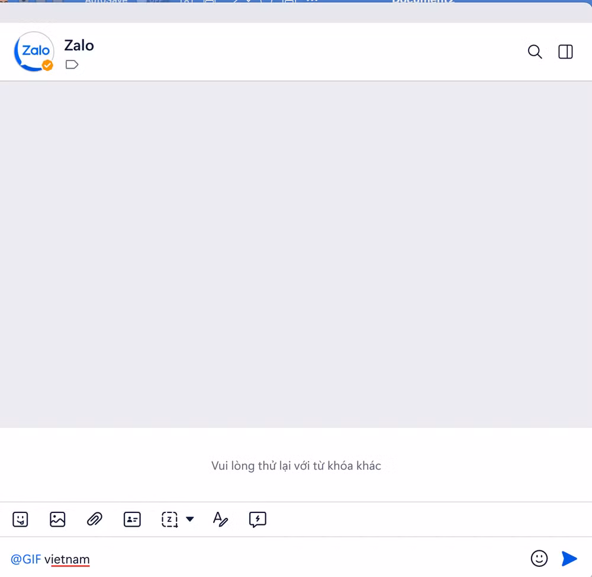Open text formatting options
Image resolution: width=592 pixels, height=577 pixels.
click(220, 519)
